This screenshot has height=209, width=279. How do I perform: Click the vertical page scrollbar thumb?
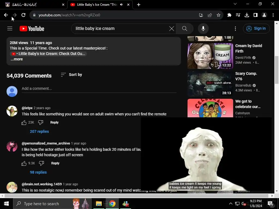[277, 70]
